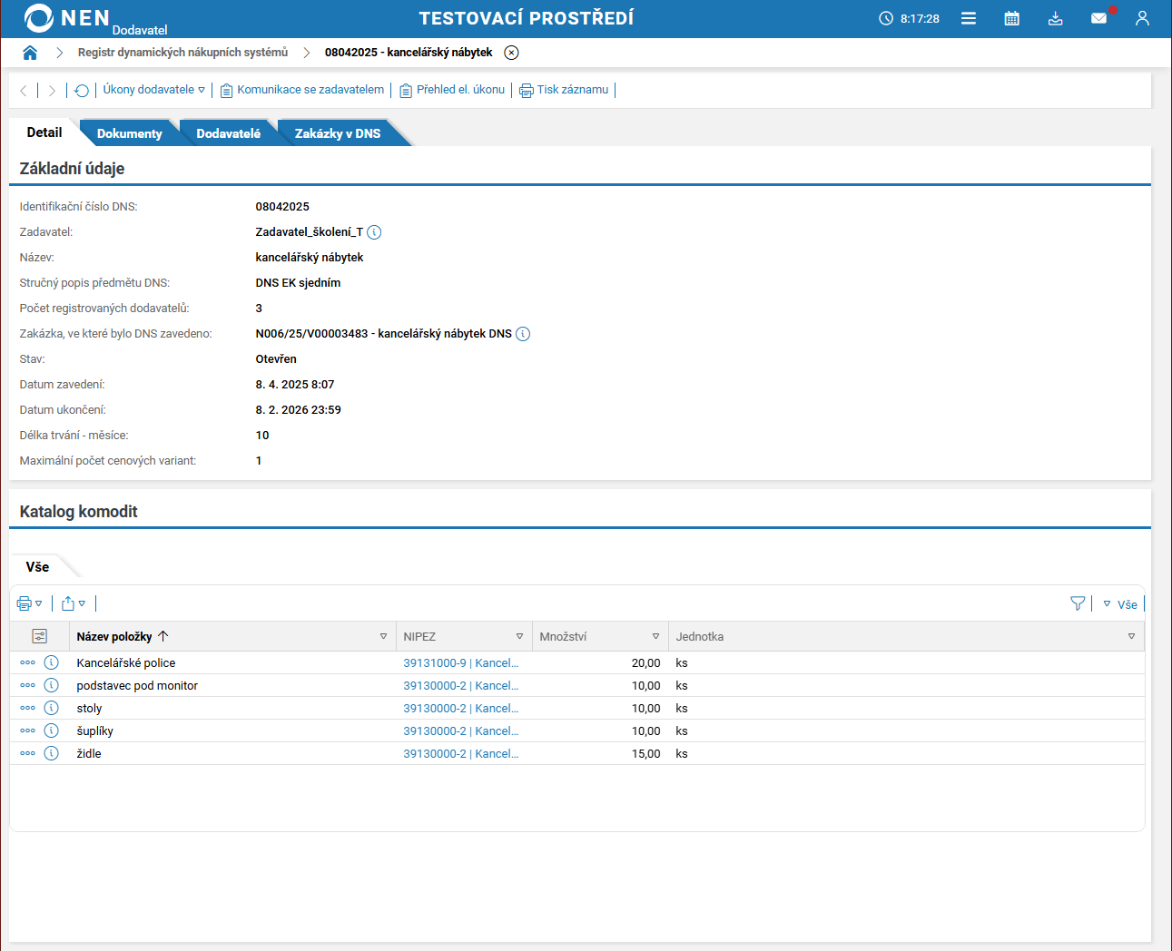Open the messages envelope icon

click(x=1098, y=18)
